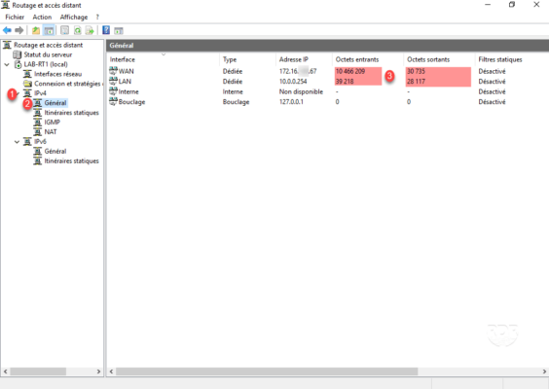Refresh the view using the toolbar icon
This screenshot has width=549, height=389.
pos(77,30)
